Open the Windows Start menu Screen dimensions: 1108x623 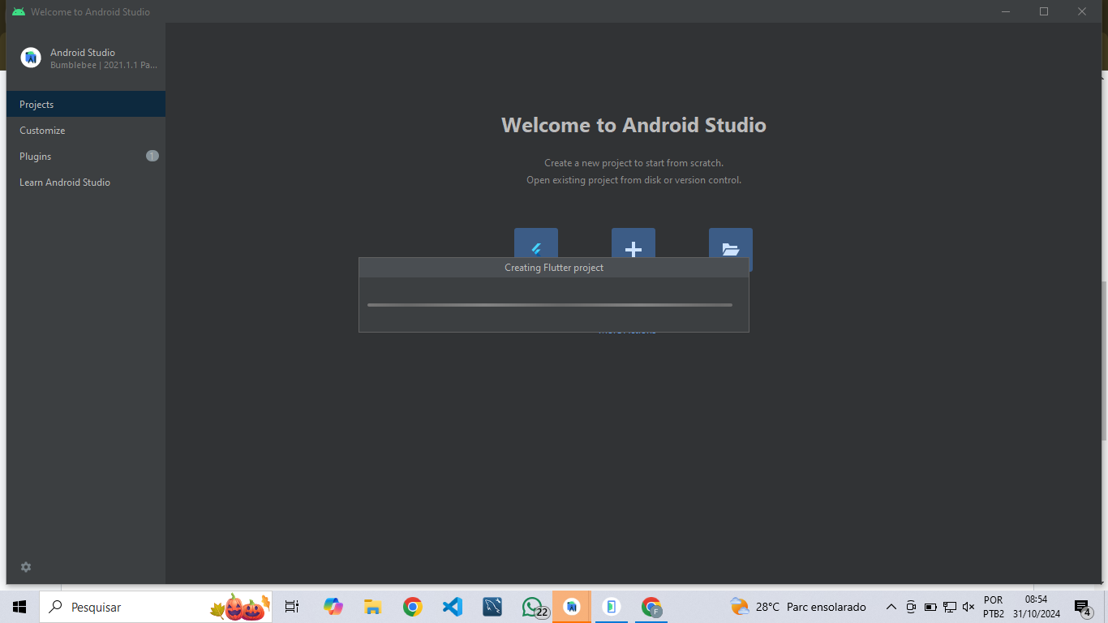(x=19, y=607)
